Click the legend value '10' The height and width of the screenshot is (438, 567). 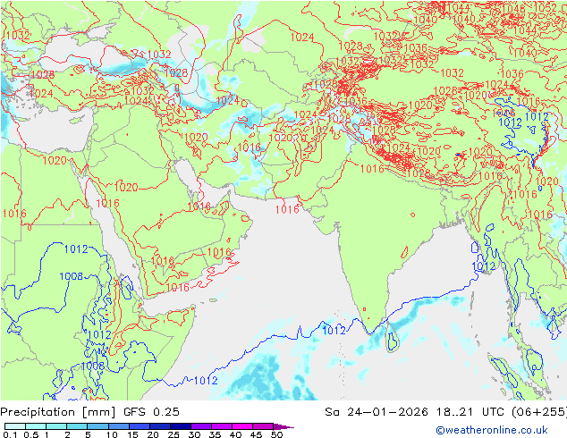[x=112, y=434]
